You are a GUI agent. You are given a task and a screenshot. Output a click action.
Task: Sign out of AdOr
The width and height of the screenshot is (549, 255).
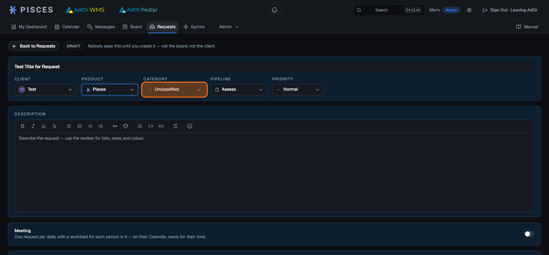click(510, 10)
